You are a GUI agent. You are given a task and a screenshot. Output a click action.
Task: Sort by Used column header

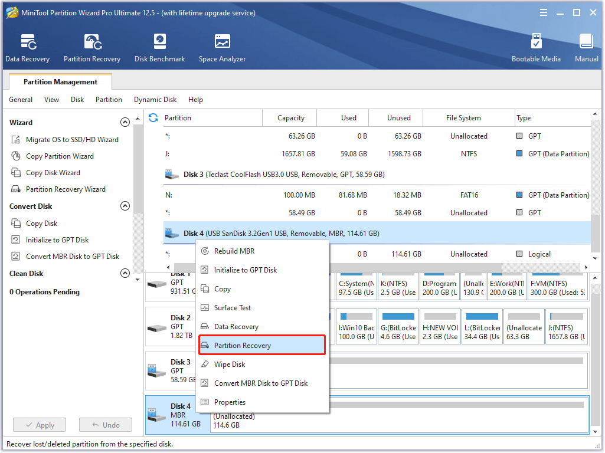pyautogui.click(x=344, y=117)
